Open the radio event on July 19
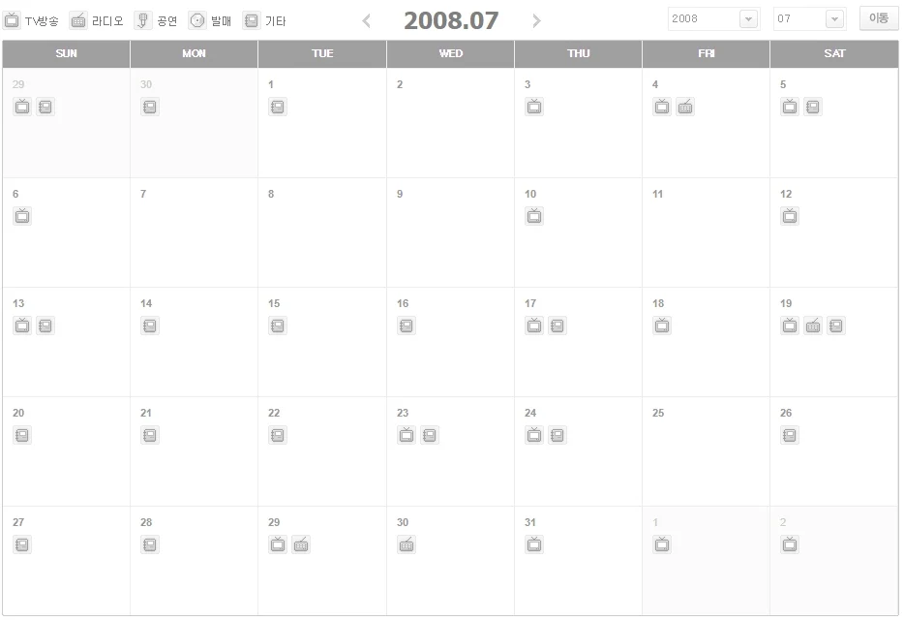This screenshot has width=904, height=621. pos(813,326)
